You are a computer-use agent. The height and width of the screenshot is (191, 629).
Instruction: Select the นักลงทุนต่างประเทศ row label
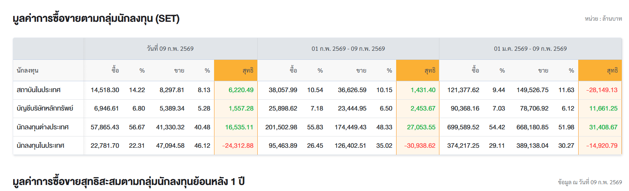click(x=43, y=127)
